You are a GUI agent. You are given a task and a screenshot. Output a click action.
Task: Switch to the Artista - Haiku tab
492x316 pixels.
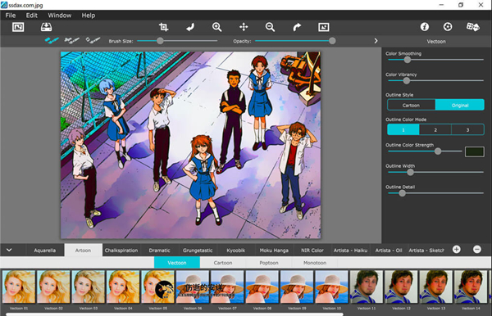pos(350,251)
